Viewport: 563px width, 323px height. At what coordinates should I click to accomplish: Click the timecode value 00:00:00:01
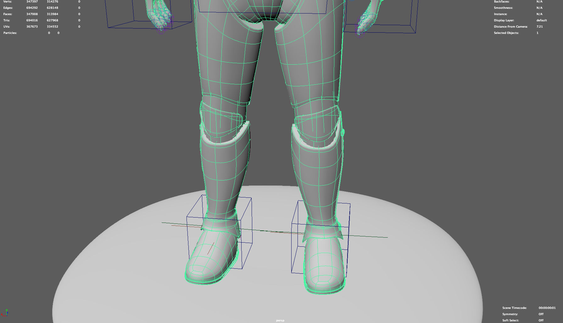pyautogui.click(x=547, y=308)
